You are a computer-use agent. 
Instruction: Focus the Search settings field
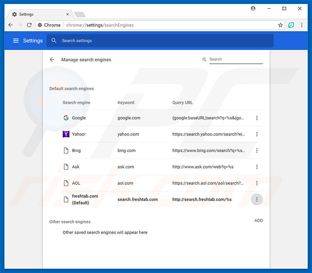(160, 41)
